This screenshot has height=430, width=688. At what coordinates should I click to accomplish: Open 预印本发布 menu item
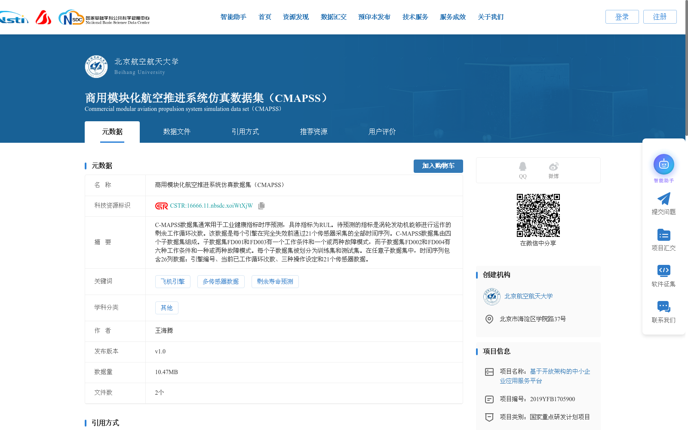(375, 17)
